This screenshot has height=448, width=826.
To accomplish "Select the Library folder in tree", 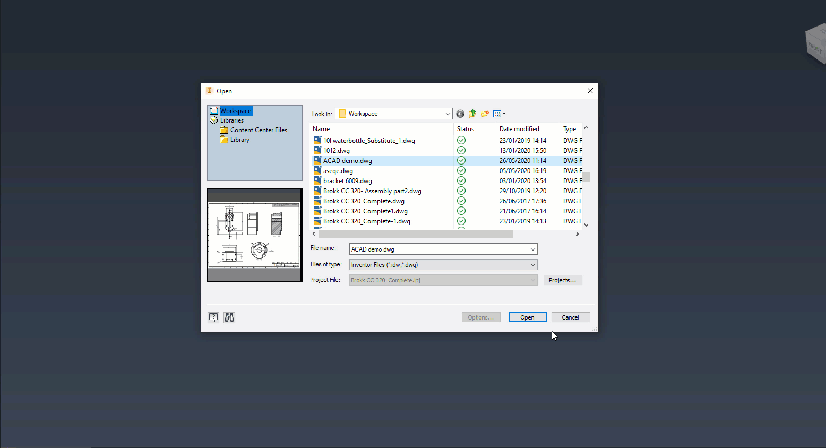I will 239,140.
